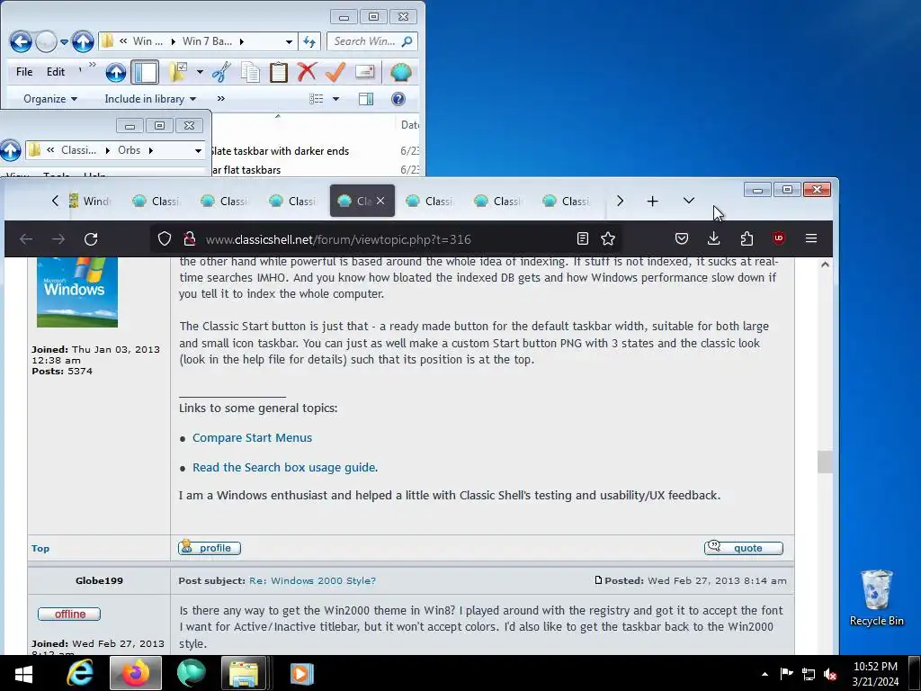Switch to the first Classi tab
This screenshot has width=921, height=691.
pos(156,201)
